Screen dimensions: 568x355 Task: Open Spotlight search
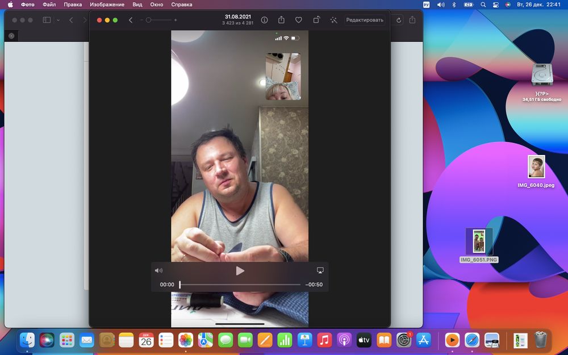[x=483, y=5]
